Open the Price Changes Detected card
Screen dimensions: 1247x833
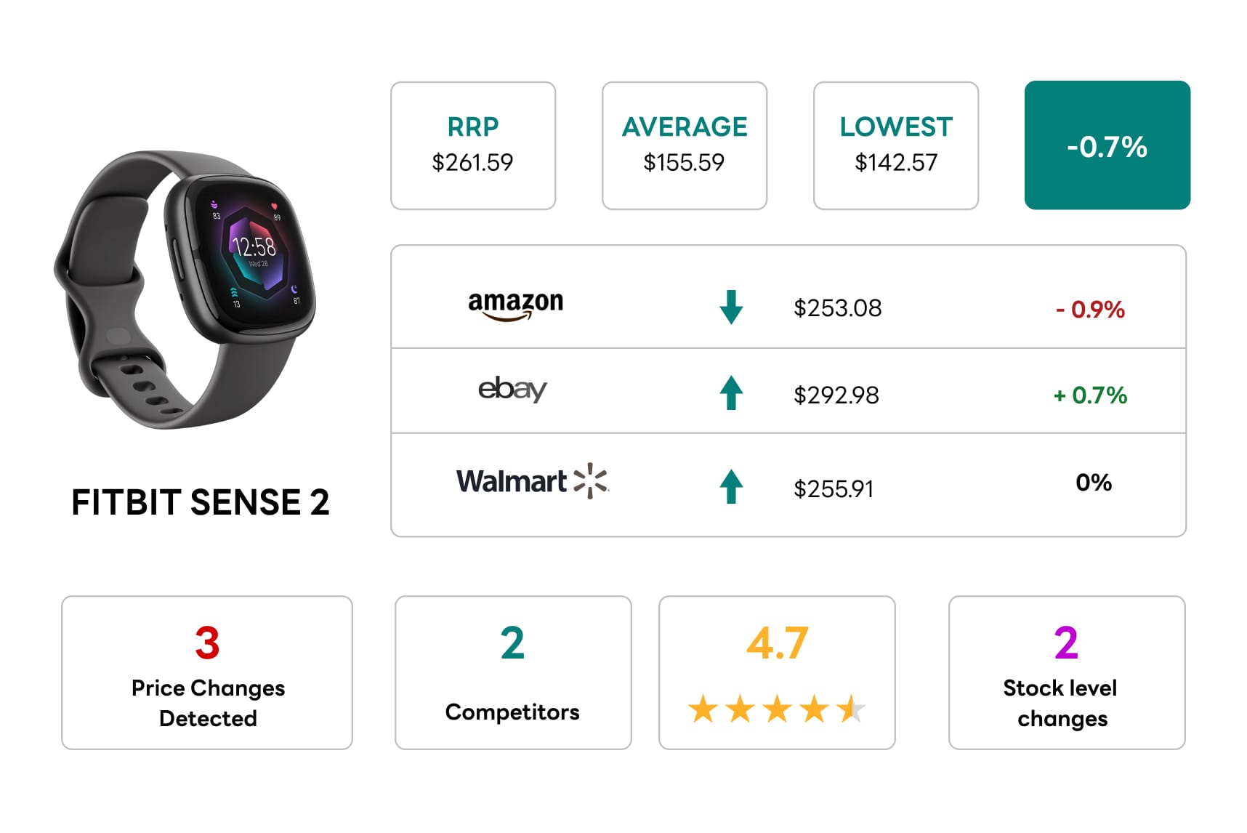pyautogui.click(x=207, y=672)
